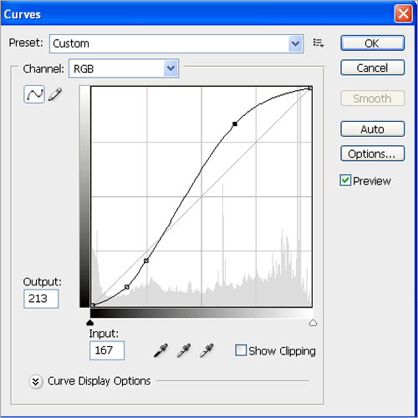The width and height of the screenshot is (418, 418).
Task: Click the Auto button
Action: [372, 129]
